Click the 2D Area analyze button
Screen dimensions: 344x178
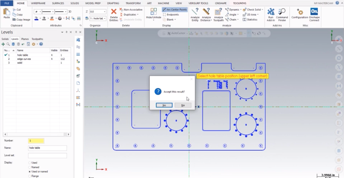(x=251, y=14)
